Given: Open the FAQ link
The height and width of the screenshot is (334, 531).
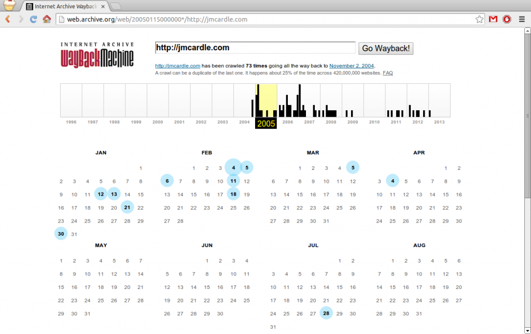Looking at the screenshot, I should 388,72.
